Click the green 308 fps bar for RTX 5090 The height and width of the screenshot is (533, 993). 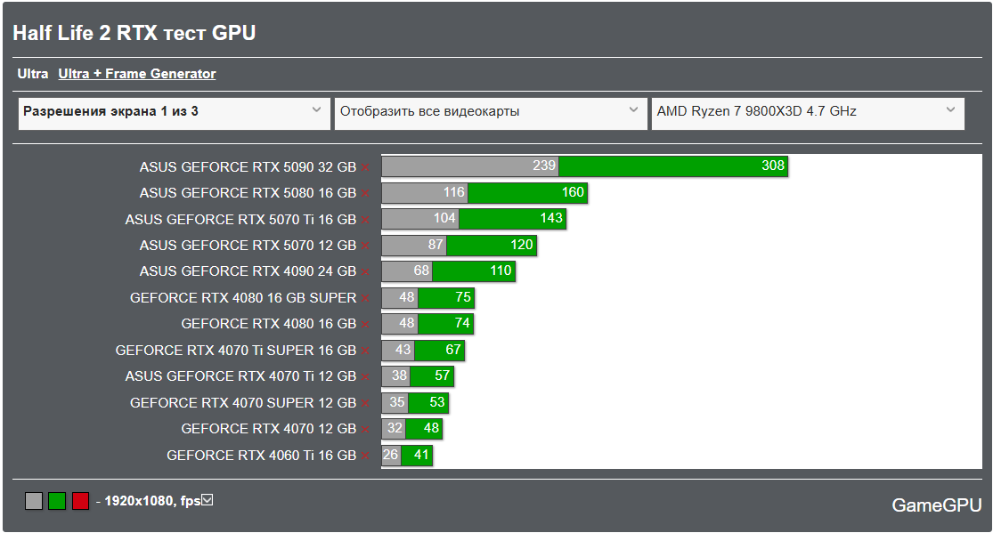672,166
